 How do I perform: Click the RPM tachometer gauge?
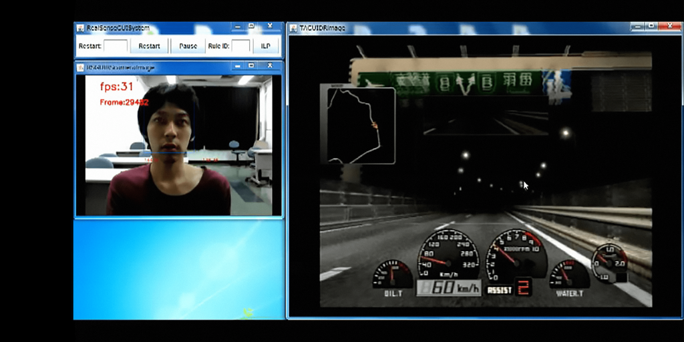pyautogui.click(x=516, y=255)
